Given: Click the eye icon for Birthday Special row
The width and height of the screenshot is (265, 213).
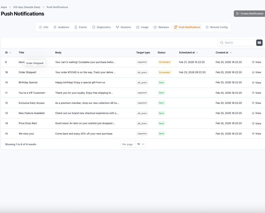Looking at the screenshot, I should (x=253, y=83).
